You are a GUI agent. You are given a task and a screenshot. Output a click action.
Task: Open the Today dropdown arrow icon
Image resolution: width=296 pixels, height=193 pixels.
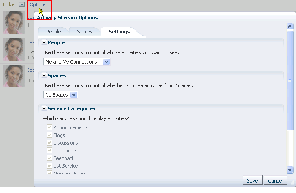(22, 5)
